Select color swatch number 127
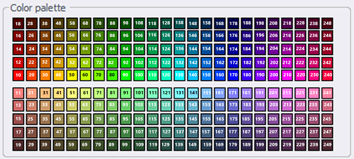Image resolution: width=354 pixels, height=159 pixels. pos(166,132)
